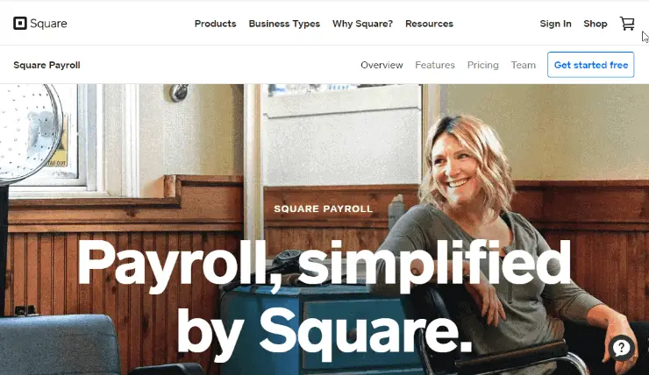Click the Get started free button

click(x=590, y=65)
